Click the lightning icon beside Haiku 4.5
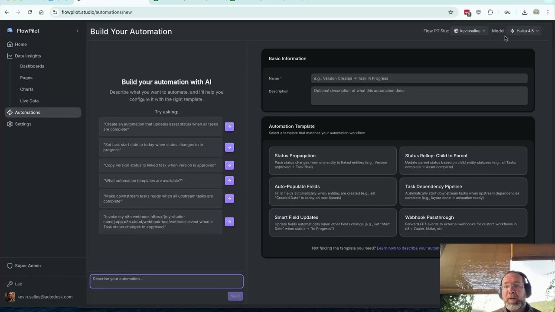Image resolution: width=555 pixels, height=312 pixels. pos(513,31)
